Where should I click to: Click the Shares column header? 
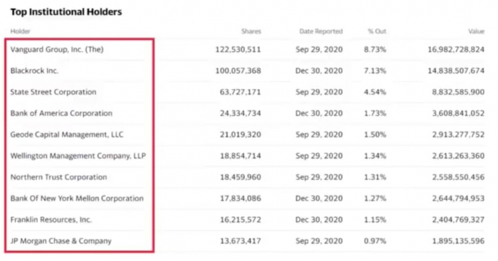click(251, 31)
